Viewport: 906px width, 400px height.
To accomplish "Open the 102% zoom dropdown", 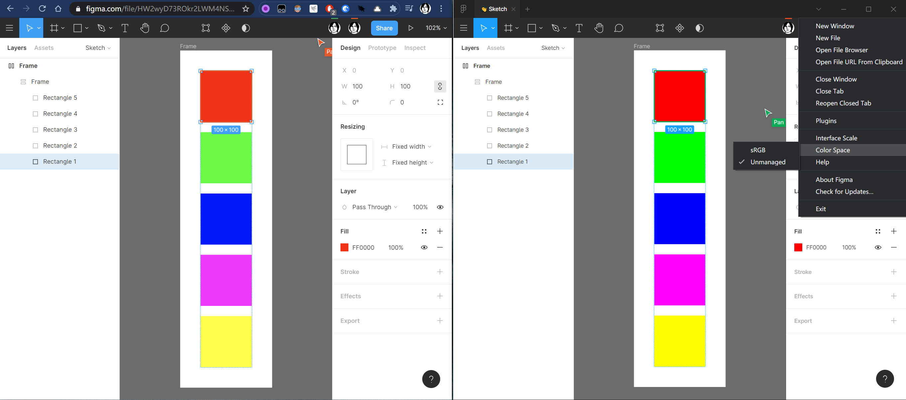I will click(436, 28).
